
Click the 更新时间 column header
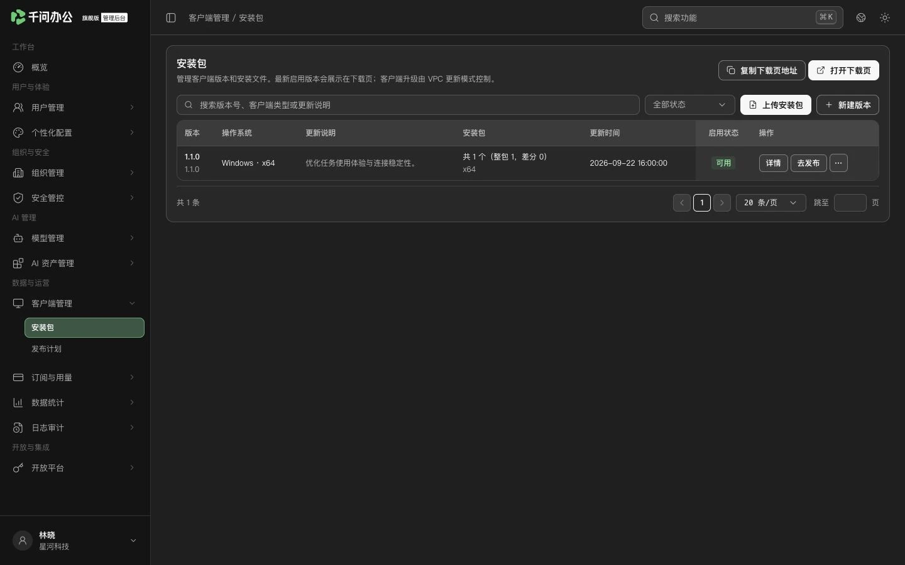click(605, 133)
